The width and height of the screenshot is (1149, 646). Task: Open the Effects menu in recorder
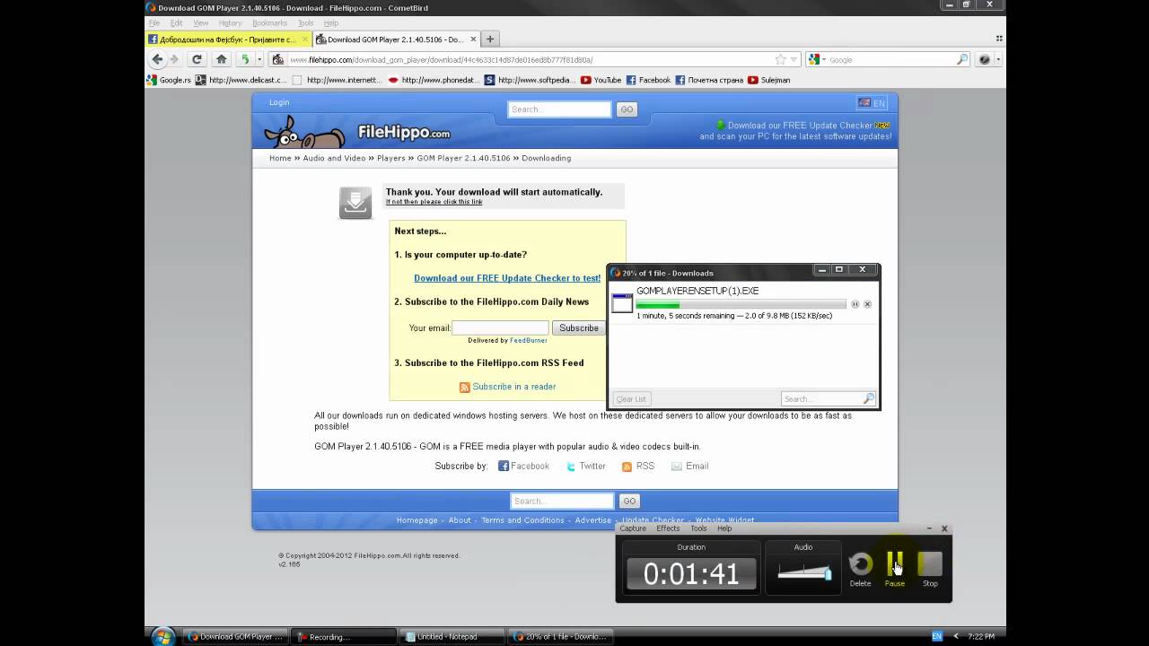click(x=668, y=528)
